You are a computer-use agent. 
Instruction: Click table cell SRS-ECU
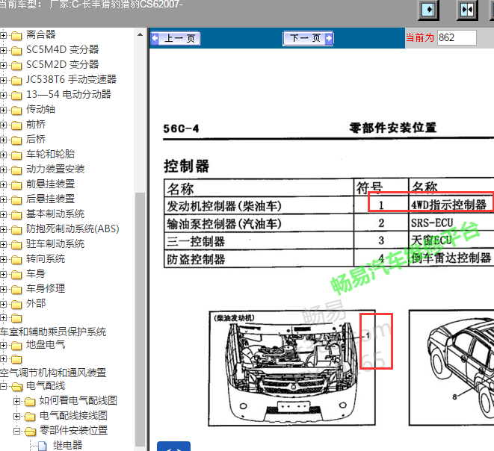(x=451, y=223)
